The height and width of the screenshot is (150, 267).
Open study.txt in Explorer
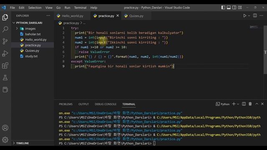tap(31, 56)
